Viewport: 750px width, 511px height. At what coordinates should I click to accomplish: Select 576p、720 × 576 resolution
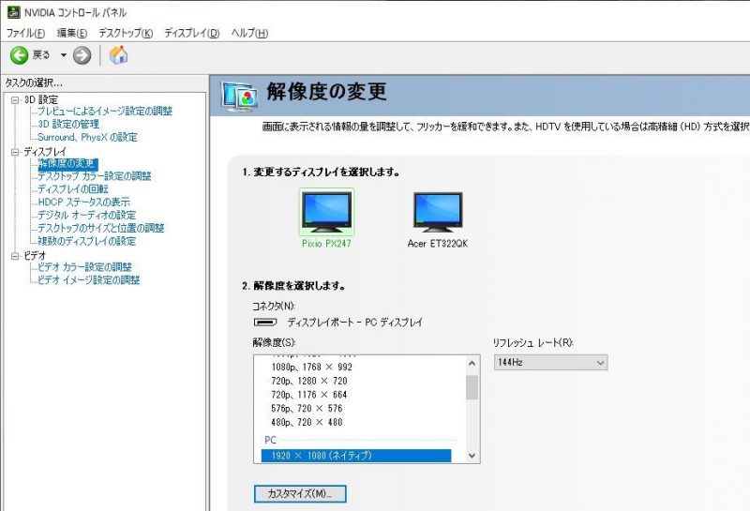tap(307, 409)
